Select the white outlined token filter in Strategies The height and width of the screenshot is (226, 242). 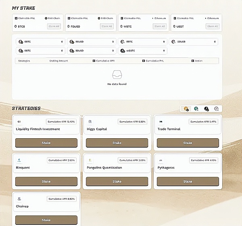[x=216, y=109]
